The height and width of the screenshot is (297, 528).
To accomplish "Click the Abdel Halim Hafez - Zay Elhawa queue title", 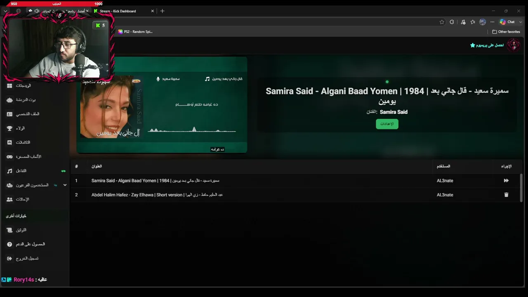I will [157, 195].
